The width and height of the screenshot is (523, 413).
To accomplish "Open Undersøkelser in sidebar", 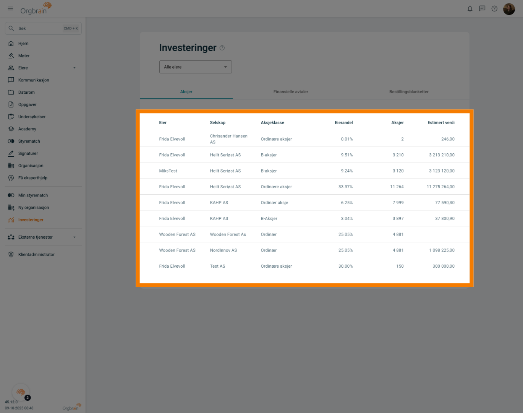I will 32,117.
